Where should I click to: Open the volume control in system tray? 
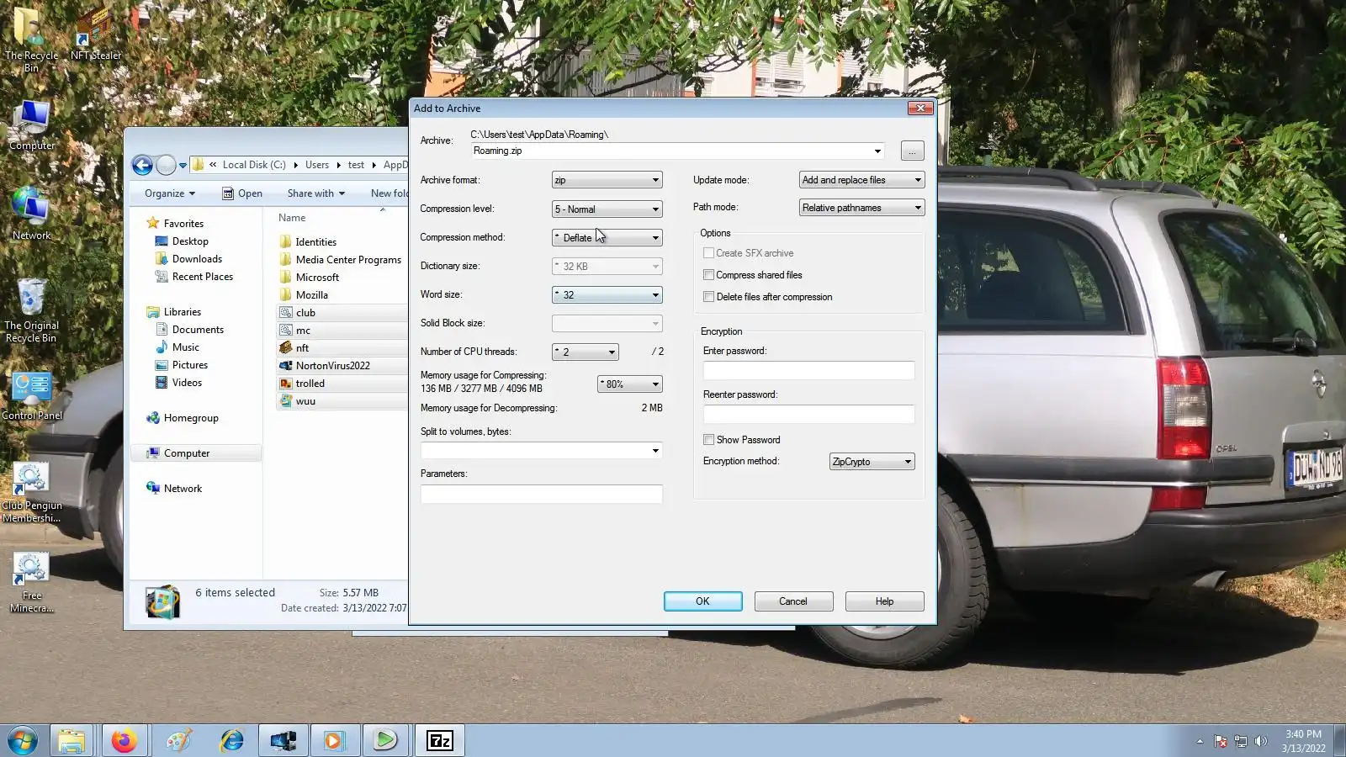tap(1260, 741)
